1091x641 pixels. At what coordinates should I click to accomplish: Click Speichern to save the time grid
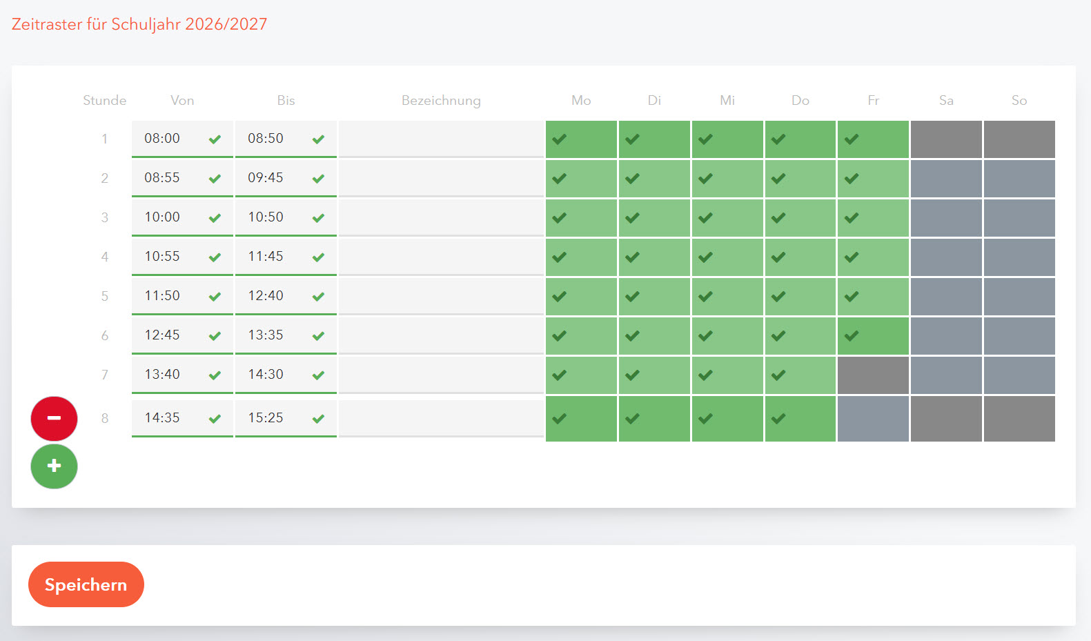(x=86, y=584)
